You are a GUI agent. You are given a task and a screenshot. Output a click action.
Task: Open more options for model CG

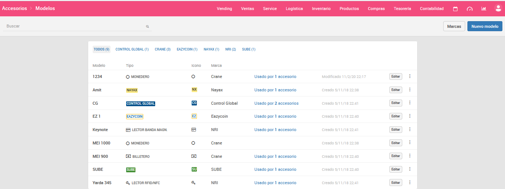(410, 103)
